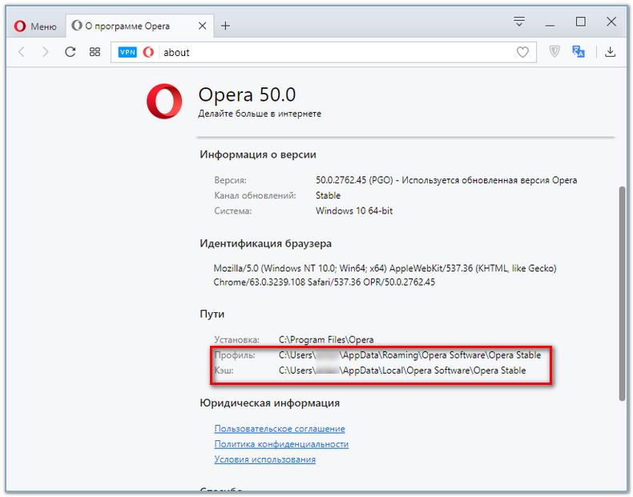Viewport: 633px width, 497px height.
Task: Open the ad blocker shield icon
Action: point(554,51)
